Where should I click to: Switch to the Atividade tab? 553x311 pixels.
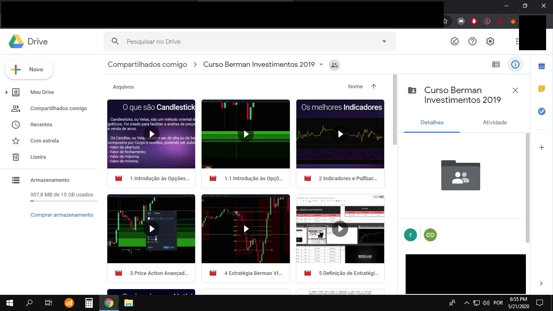(495, 122)
